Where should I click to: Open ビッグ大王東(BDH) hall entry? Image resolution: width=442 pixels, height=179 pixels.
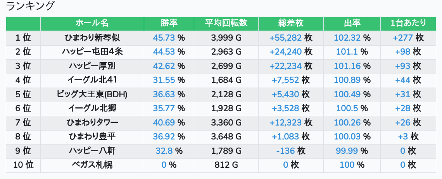92,94
